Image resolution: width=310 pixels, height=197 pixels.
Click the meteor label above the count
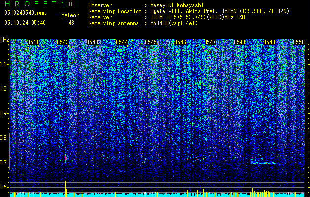coord(70,15)
